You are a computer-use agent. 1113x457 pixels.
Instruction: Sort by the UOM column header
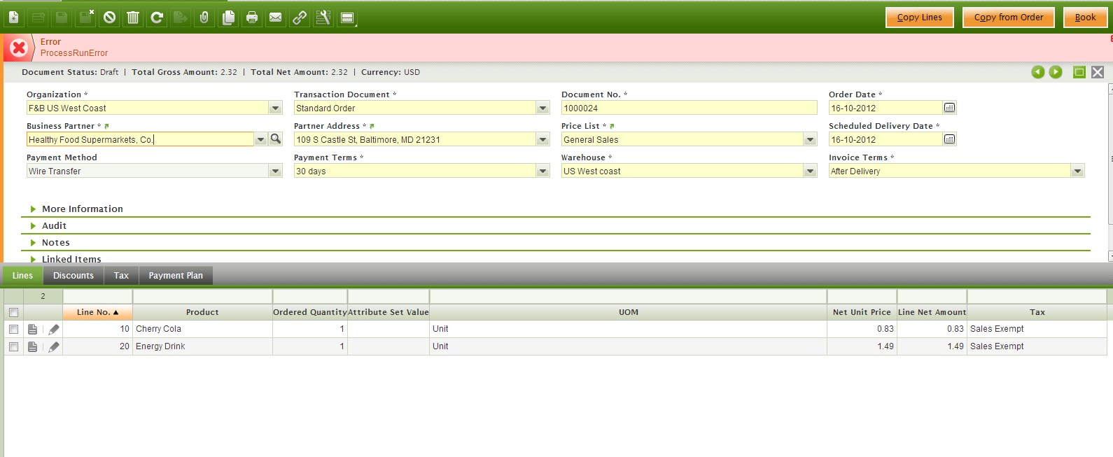[628, 312]
